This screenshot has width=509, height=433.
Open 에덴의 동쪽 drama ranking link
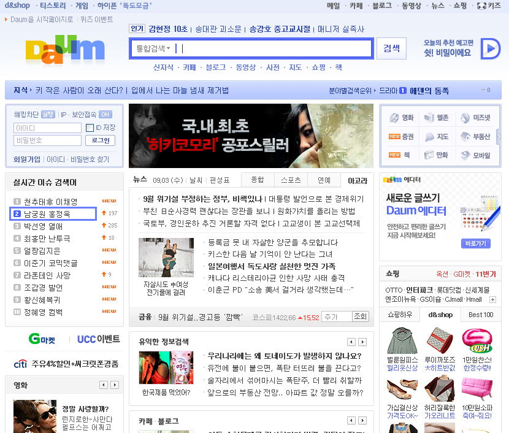tap(429, 91)
